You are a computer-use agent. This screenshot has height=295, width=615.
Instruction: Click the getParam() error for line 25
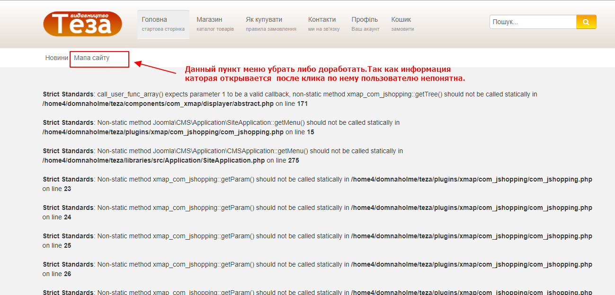317,241
